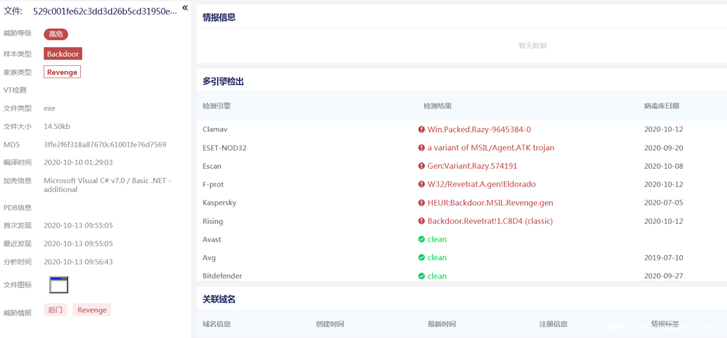Collapse the left file details panel
This screenshot has width=727, height=338.
click(x=185, y=8)
